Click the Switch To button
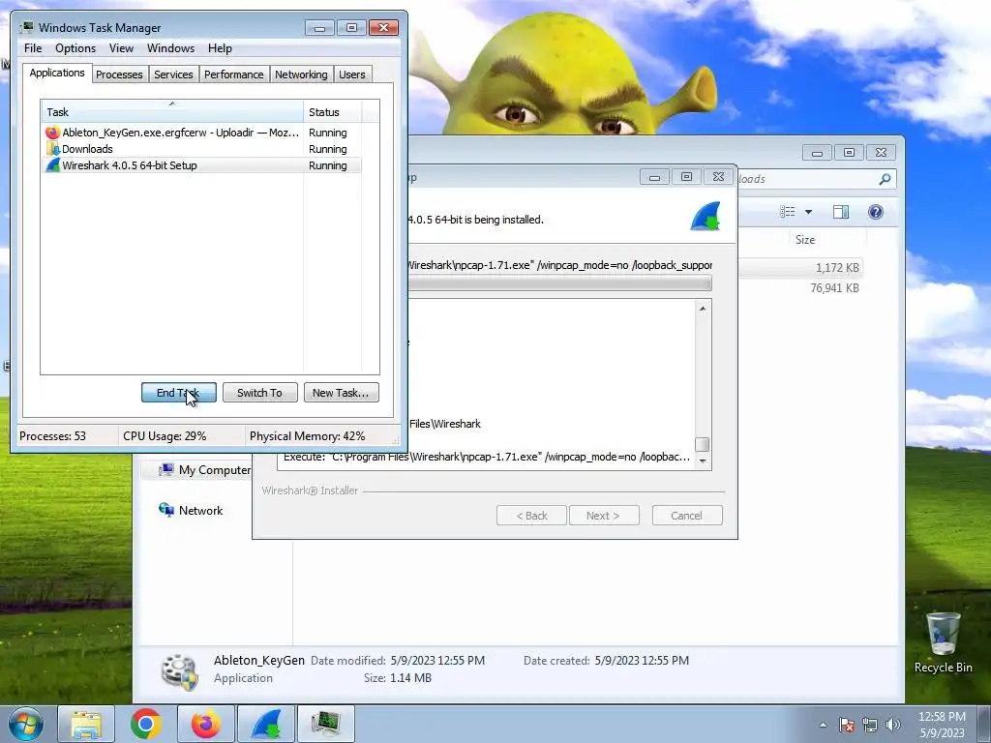Screen dimensions: 991x743 [x=259, y=393]
